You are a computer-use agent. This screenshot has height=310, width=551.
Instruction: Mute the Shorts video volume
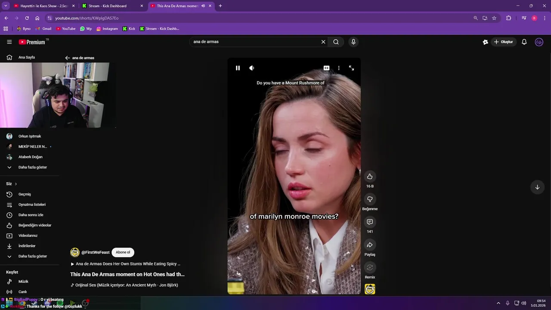[252, 68]
